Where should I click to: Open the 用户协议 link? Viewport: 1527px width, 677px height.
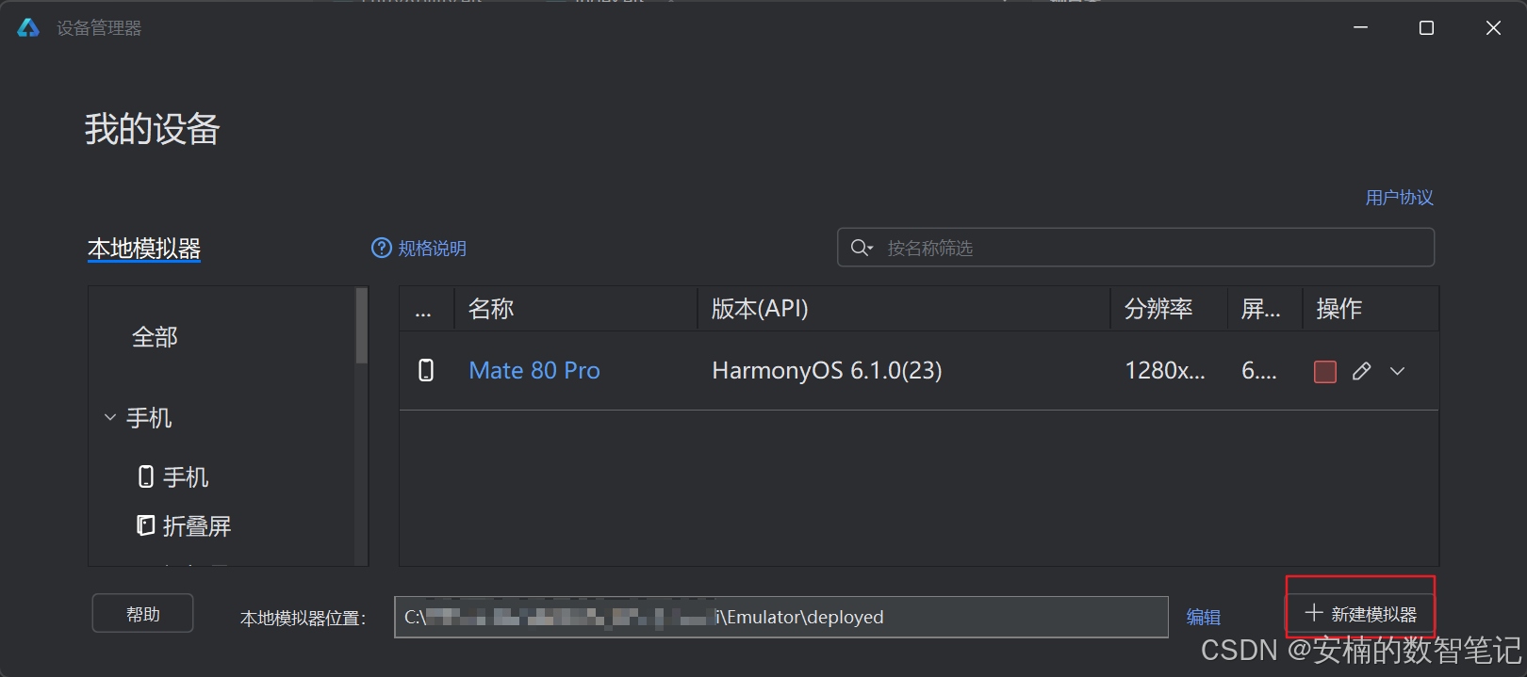pos(1399,198)
